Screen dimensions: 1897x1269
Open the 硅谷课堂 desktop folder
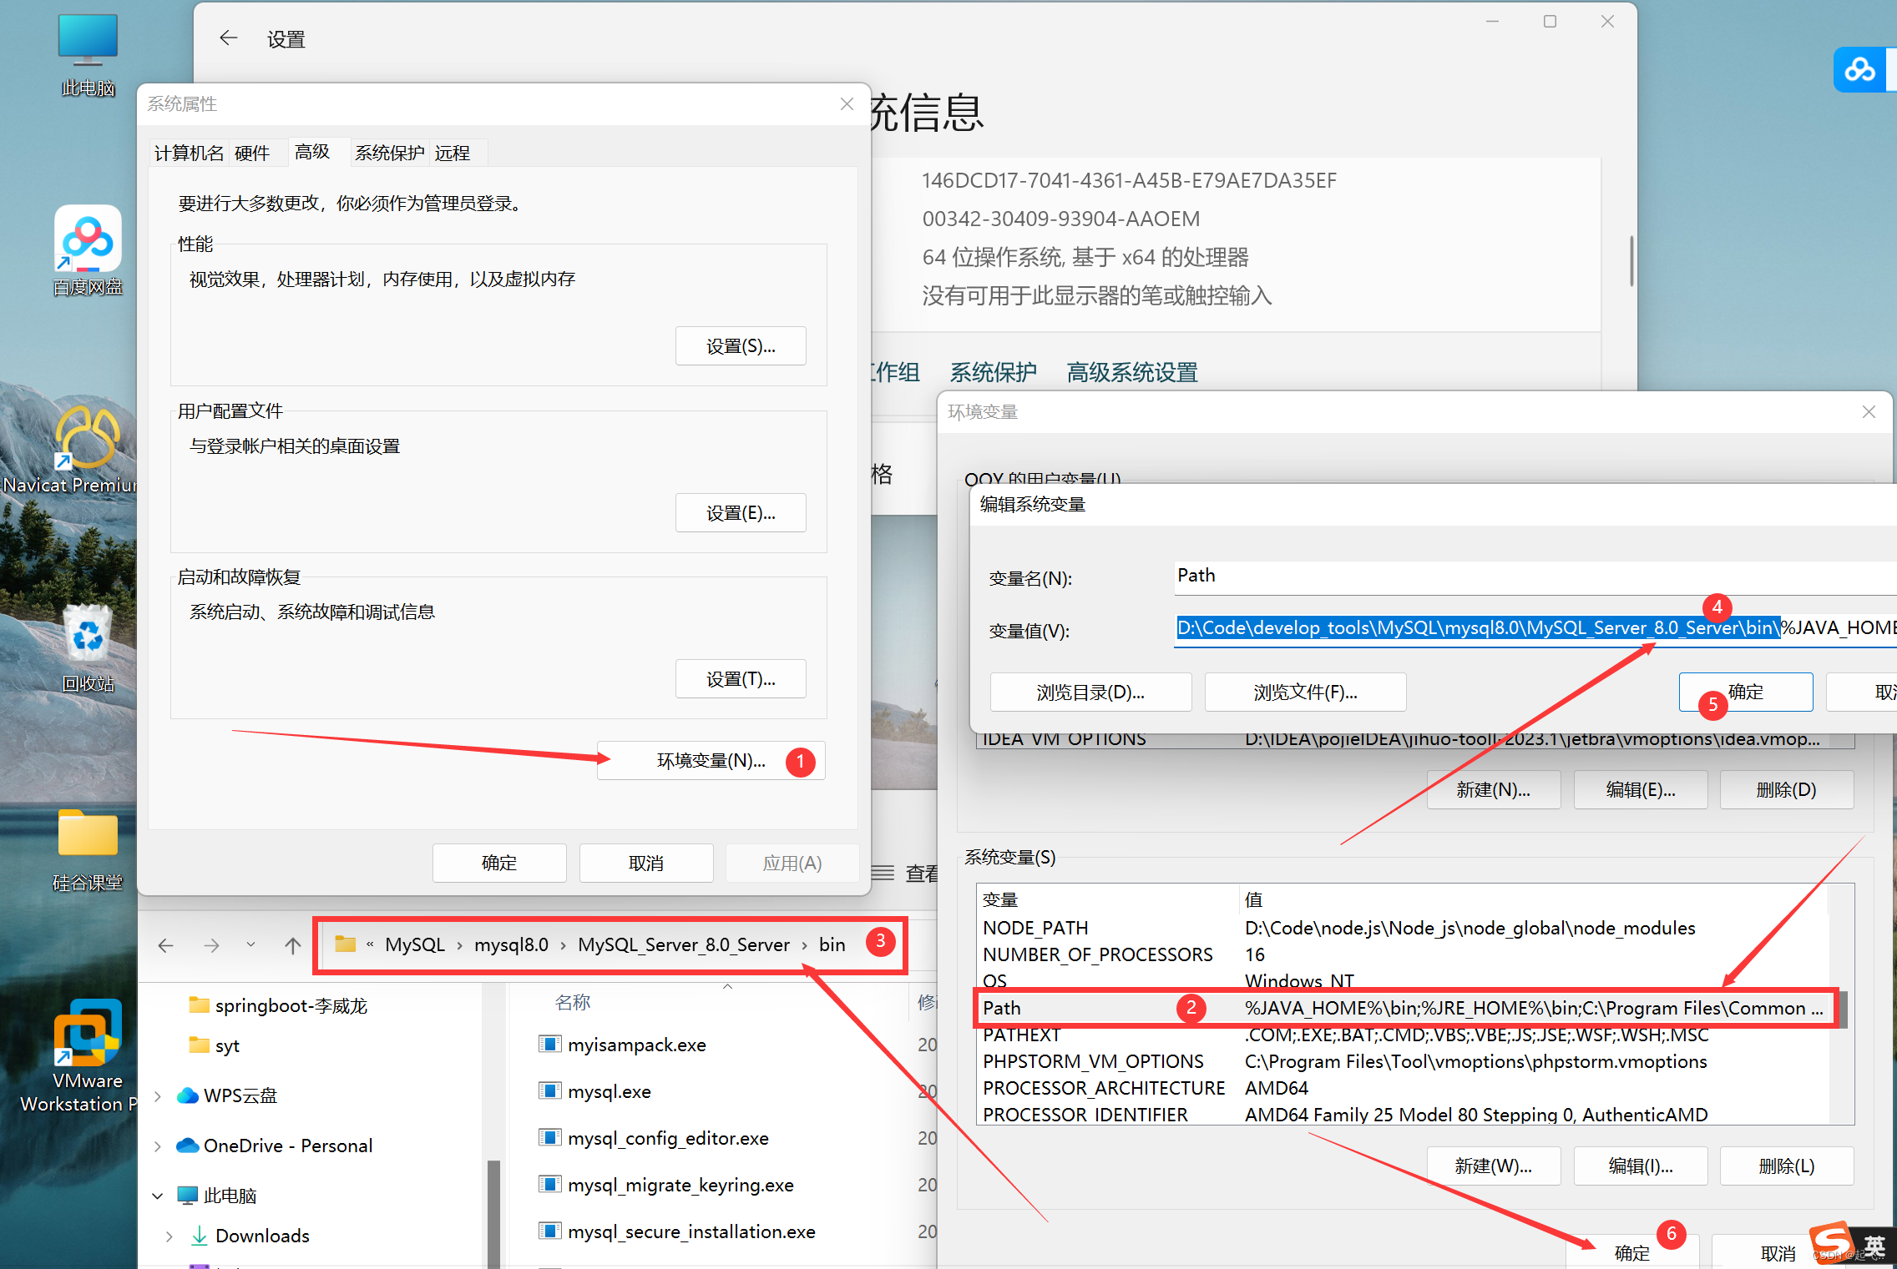pyautogui.click(x=88, y=834)
